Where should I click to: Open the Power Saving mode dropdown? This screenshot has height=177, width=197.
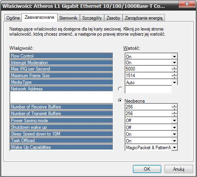174,121
